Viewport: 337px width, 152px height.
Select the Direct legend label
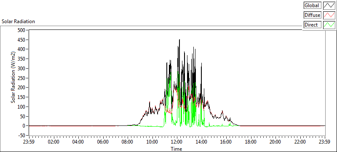click(x=313, y=25)
